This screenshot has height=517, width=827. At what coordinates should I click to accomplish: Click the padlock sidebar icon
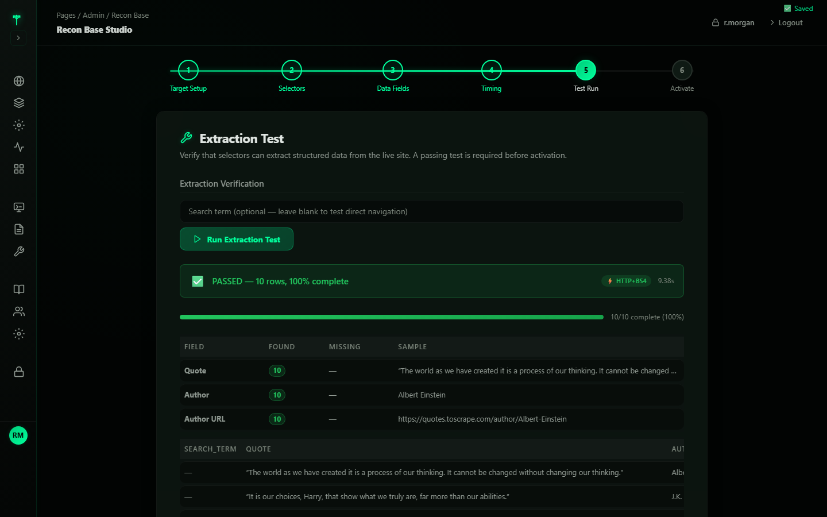click(19, 372)
